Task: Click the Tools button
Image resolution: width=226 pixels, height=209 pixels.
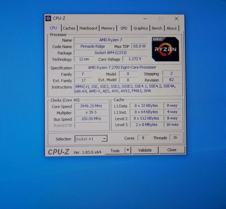Action: tap(115, 151)
